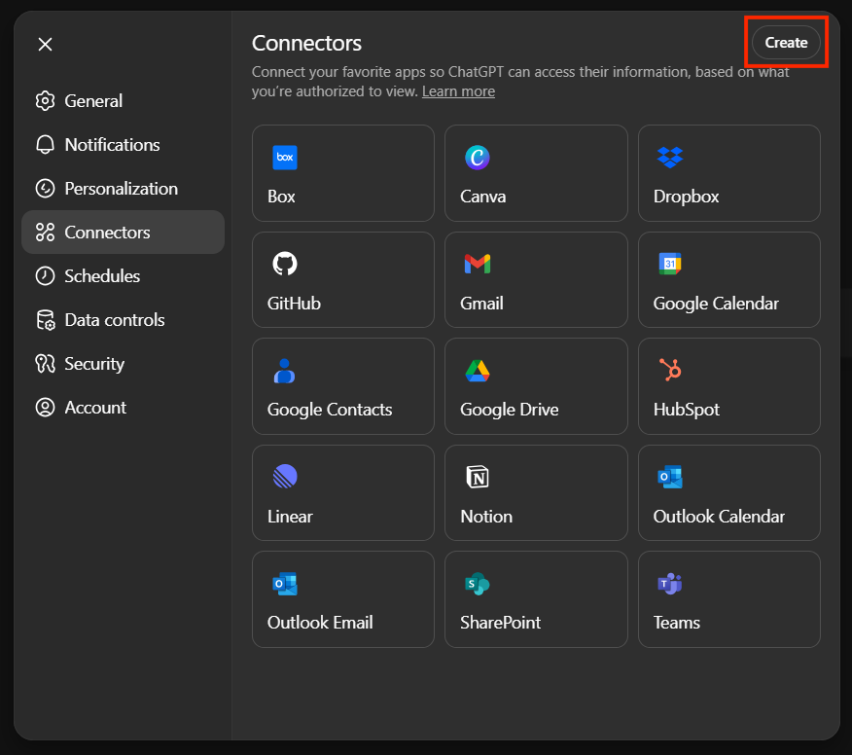Click the HubSpot sprocket icon
This screenshot has height=755, width=852.
[669, 370]
